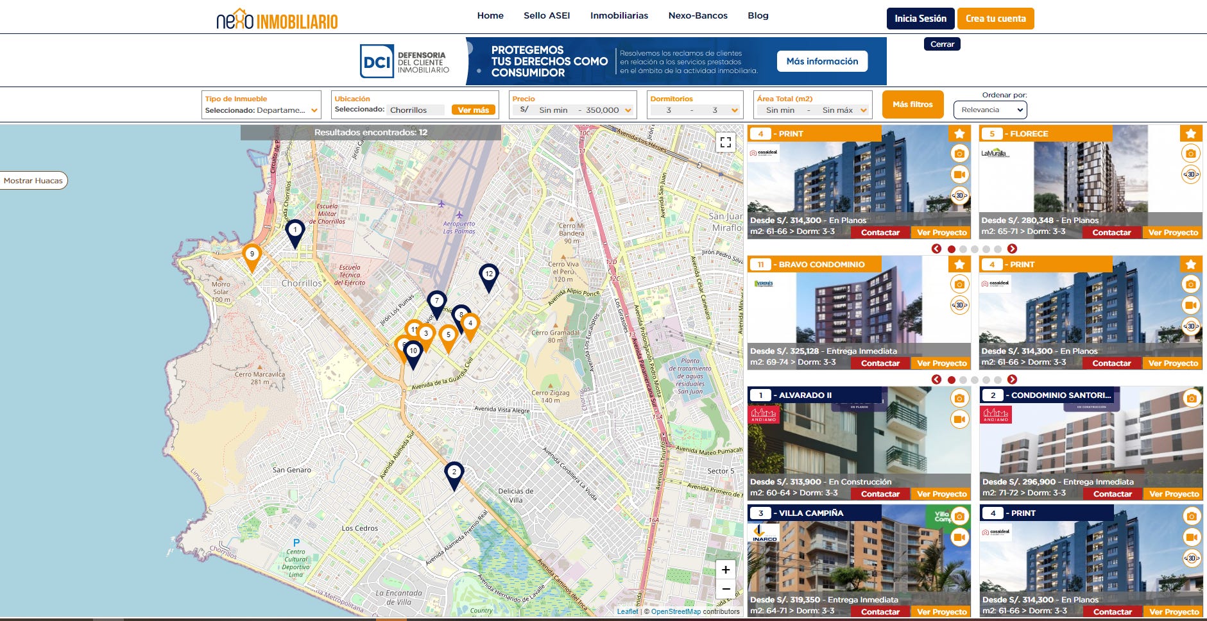
Task: Open camera icon on CONDOMINIO SANTORI card
Action: 1192,398
